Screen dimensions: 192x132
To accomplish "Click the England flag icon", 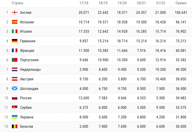I will coord(15,12).
